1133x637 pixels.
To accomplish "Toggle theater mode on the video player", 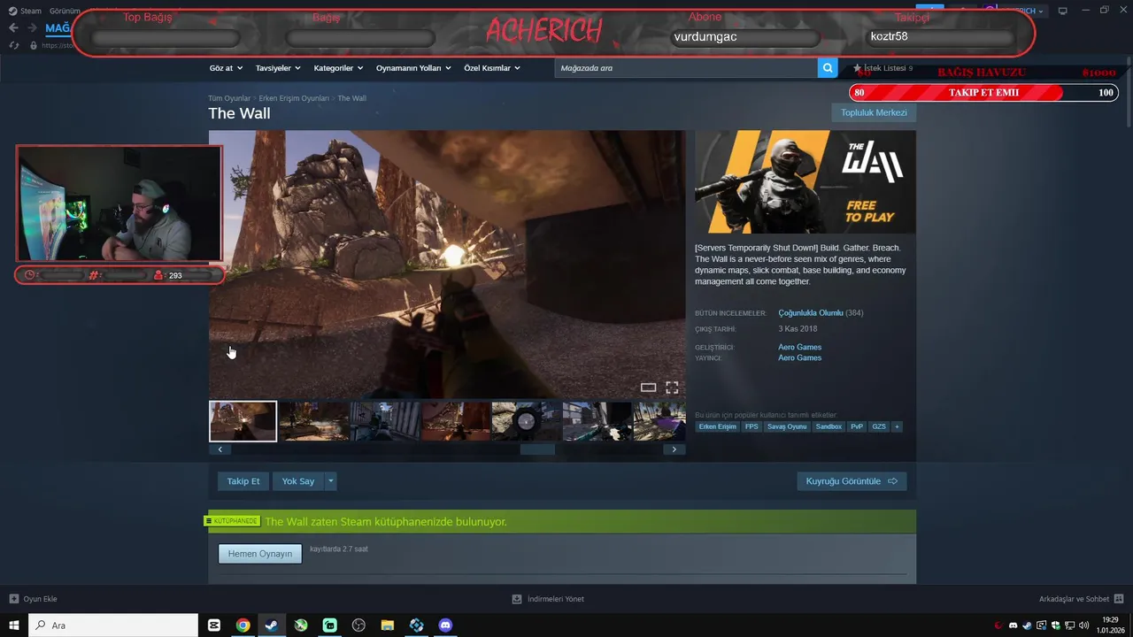I will point(648,388).
